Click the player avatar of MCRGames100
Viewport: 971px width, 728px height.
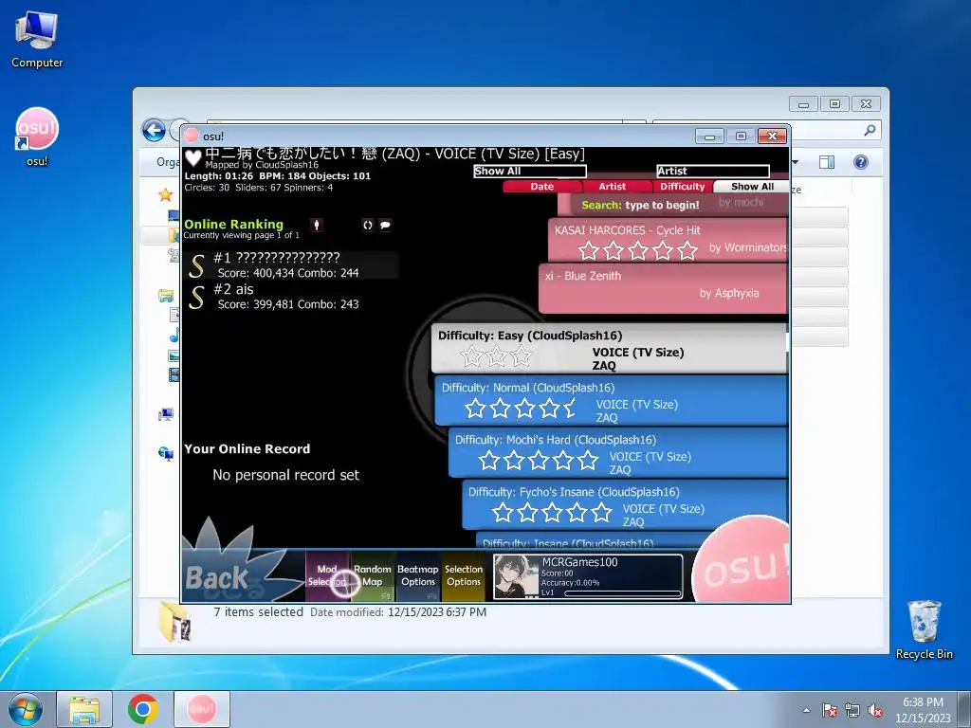click(x=517, y=576)
